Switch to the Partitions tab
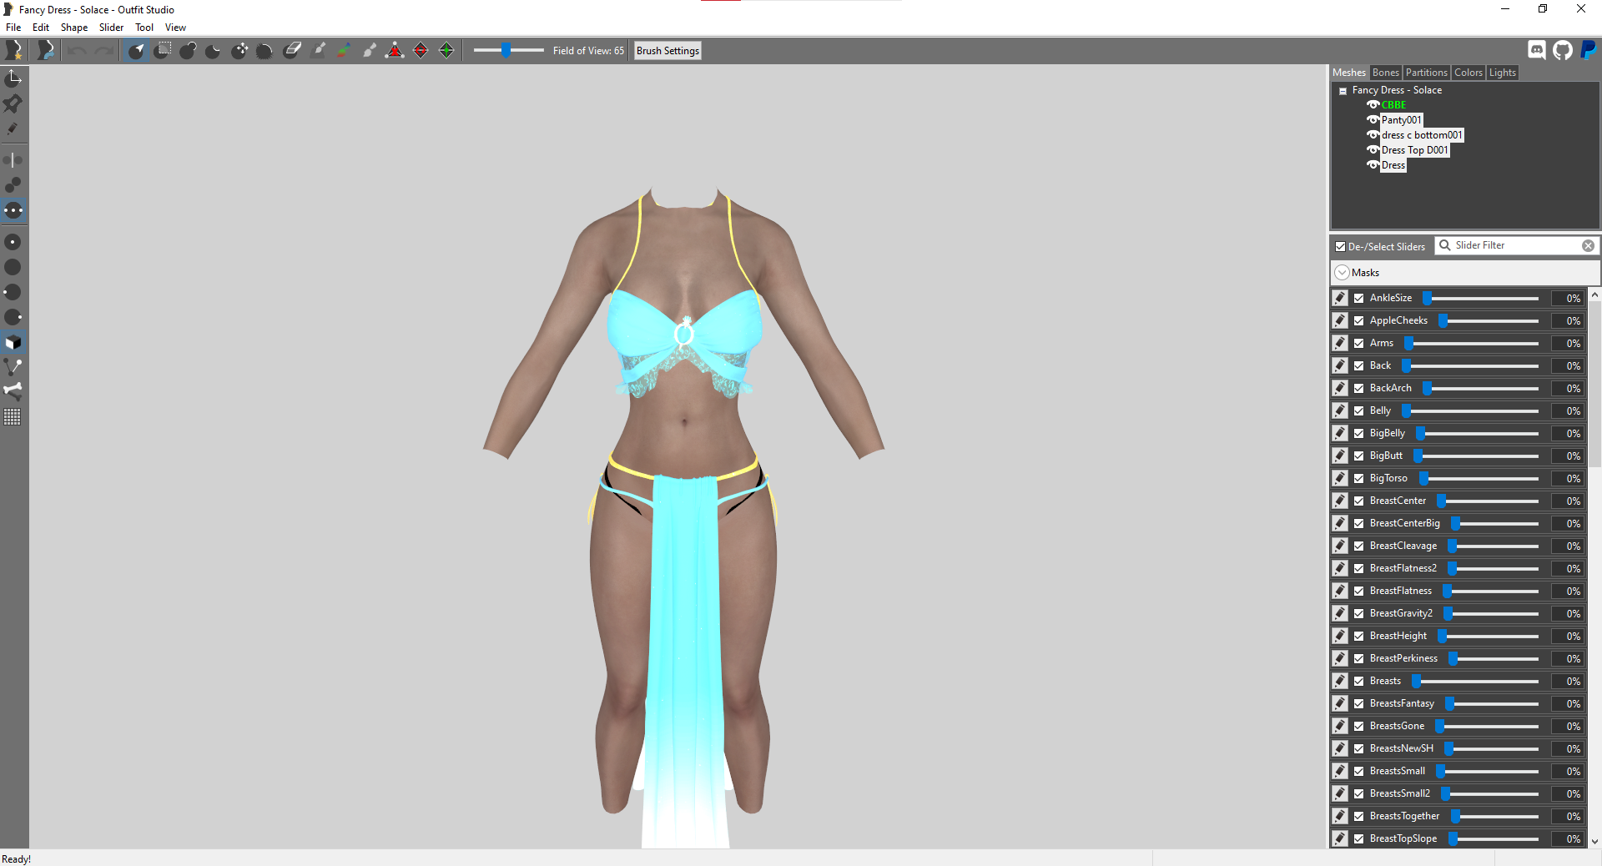The image size is (1602, 866). (1426, 73)
